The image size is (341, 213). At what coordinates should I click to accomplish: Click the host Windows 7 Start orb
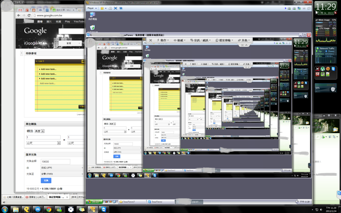4,210
